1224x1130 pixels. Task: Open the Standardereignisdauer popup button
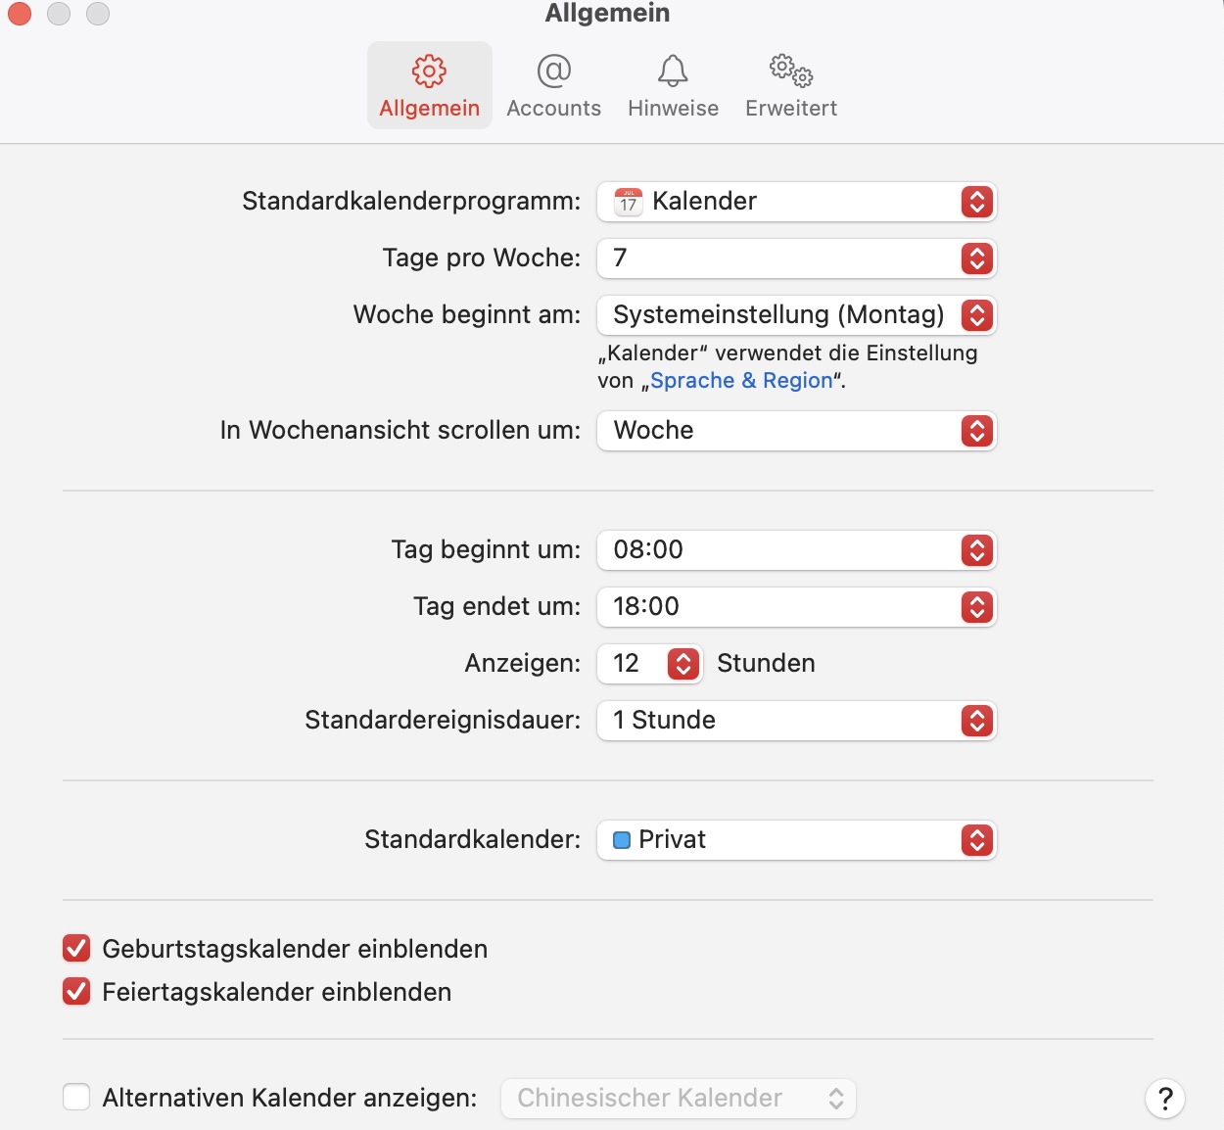[x=796, y=721]
